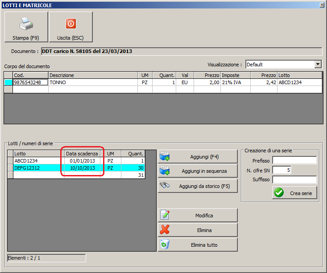
Task: Click the Uscita (ESC) exit button
Action: [x=70, y=27]
